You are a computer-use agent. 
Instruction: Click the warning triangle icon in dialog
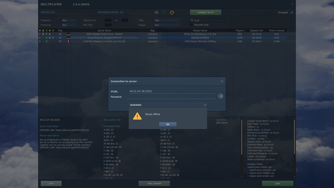pyautogui.click(x=137, y=116)
